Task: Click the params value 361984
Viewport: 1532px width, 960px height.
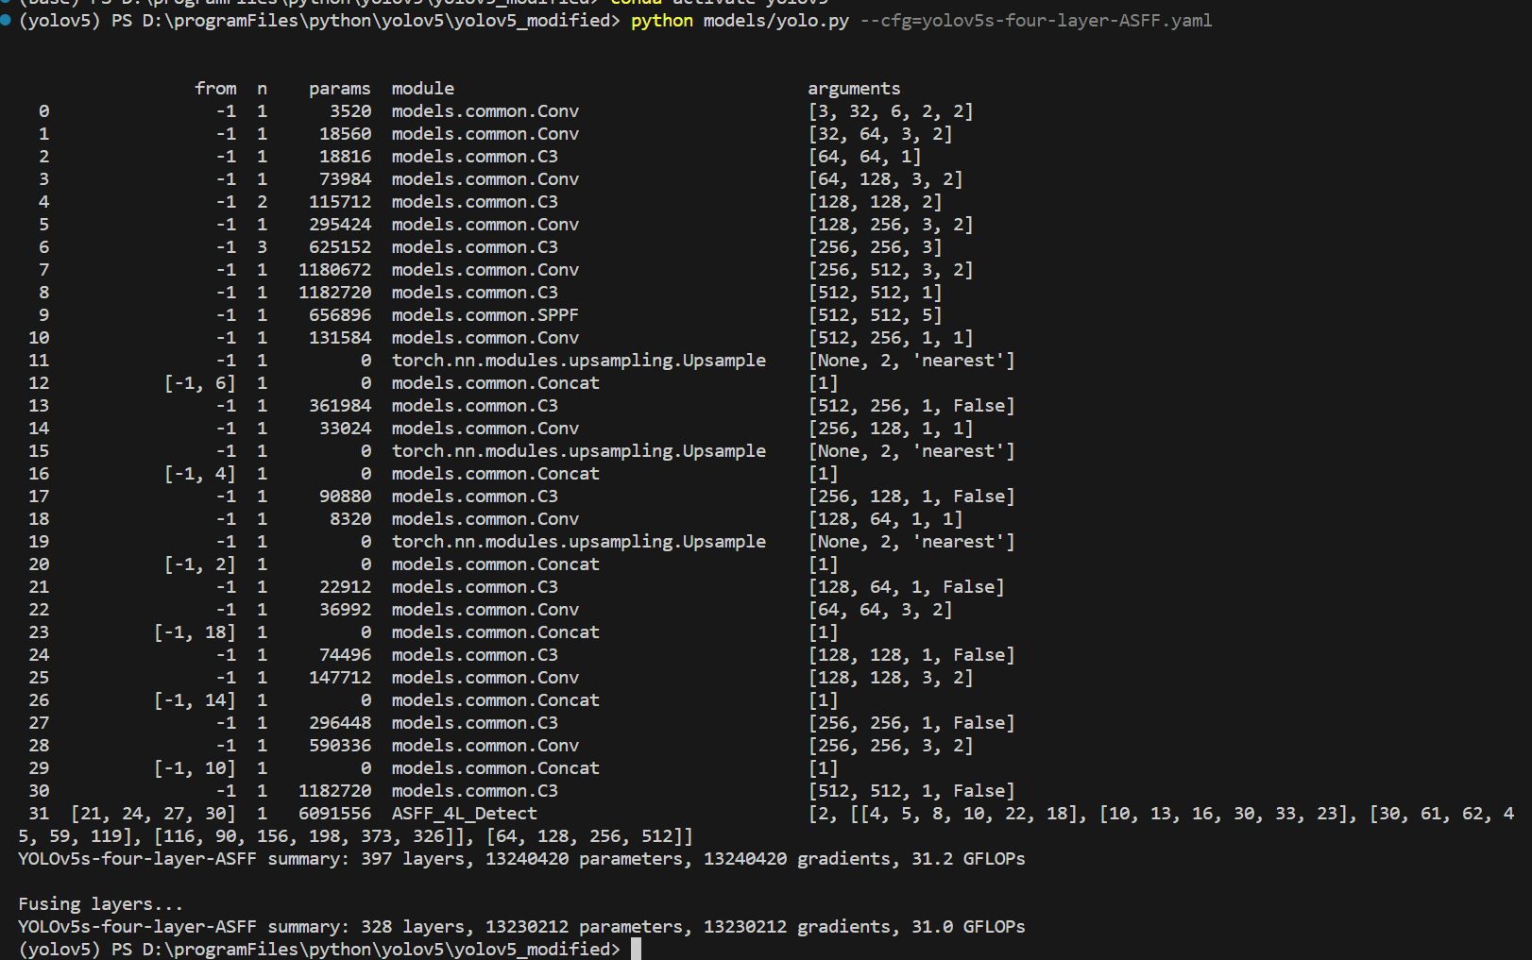Action: pos(340,405)
